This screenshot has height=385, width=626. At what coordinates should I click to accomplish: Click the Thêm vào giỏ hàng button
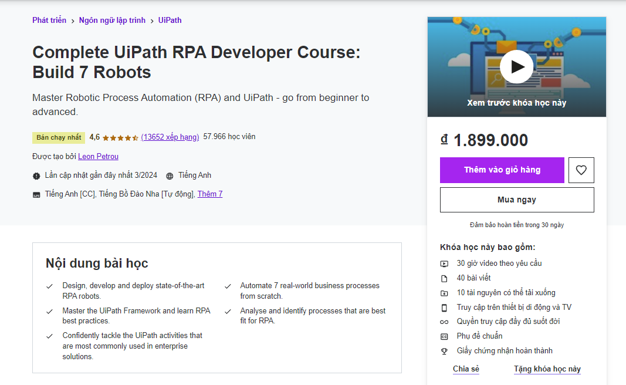[502, 170]
